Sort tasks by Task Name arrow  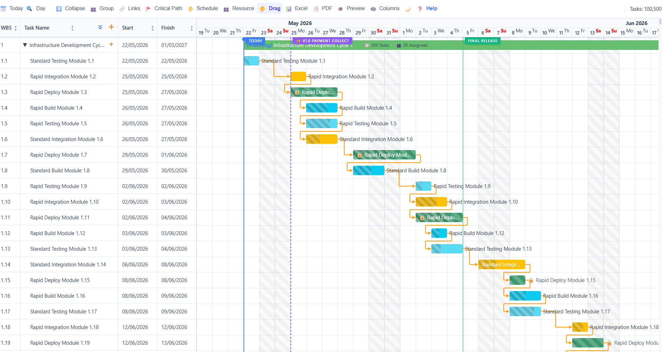coord(72,28)
